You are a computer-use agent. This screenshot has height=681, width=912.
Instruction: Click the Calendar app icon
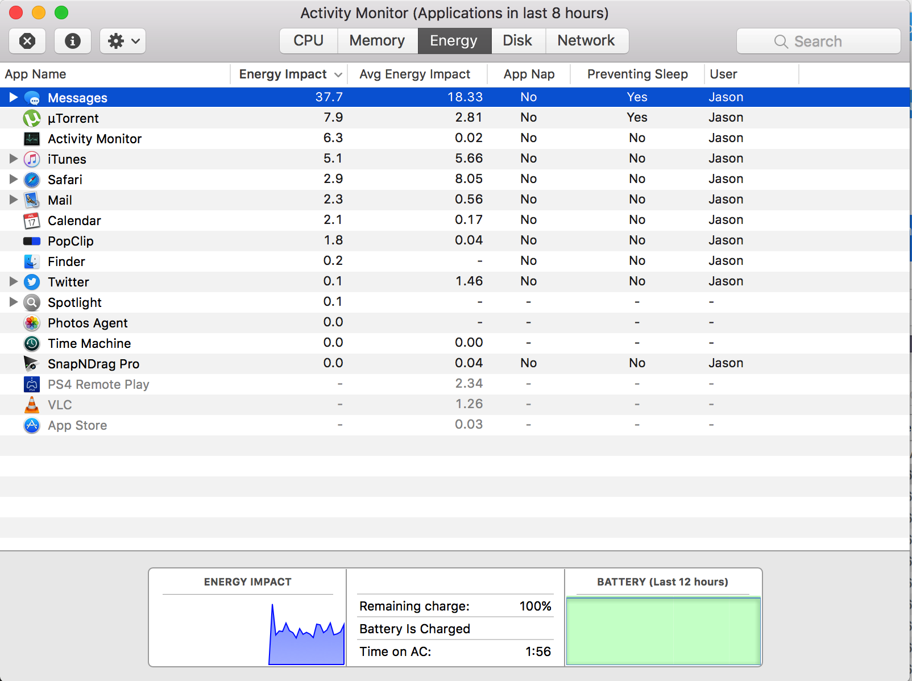32,221
